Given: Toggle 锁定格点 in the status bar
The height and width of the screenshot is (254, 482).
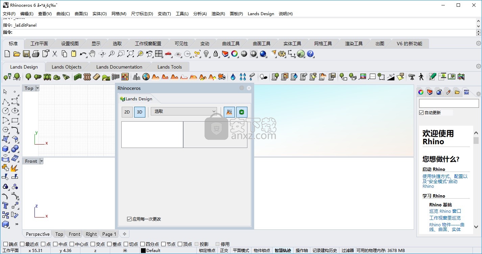Looking at the screenshot, I should [207, 251].
